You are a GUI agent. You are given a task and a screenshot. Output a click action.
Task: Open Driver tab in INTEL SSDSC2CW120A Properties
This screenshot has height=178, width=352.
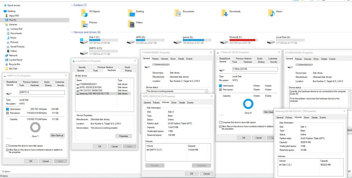pos(174,103)
